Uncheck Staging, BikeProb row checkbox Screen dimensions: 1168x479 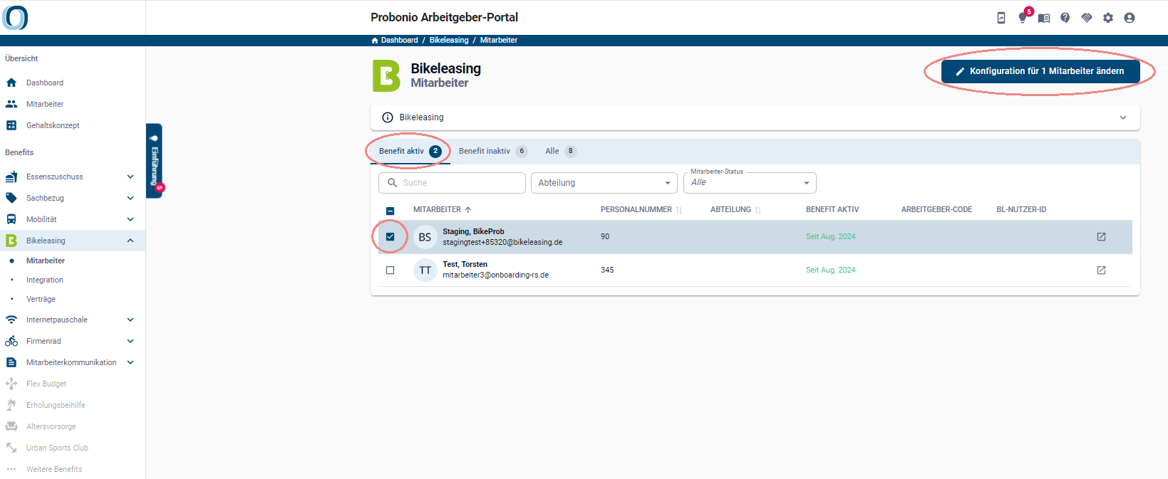point(390,237)
